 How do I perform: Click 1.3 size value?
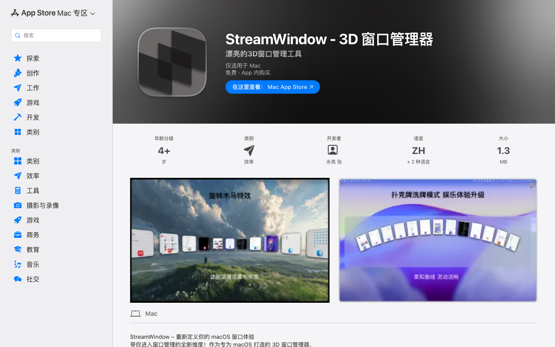503,151
